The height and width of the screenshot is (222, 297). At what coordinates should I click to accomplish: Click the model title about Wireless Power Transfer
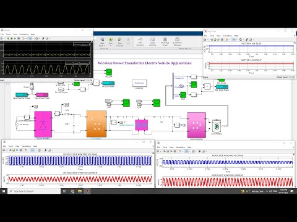pos(145,63)
